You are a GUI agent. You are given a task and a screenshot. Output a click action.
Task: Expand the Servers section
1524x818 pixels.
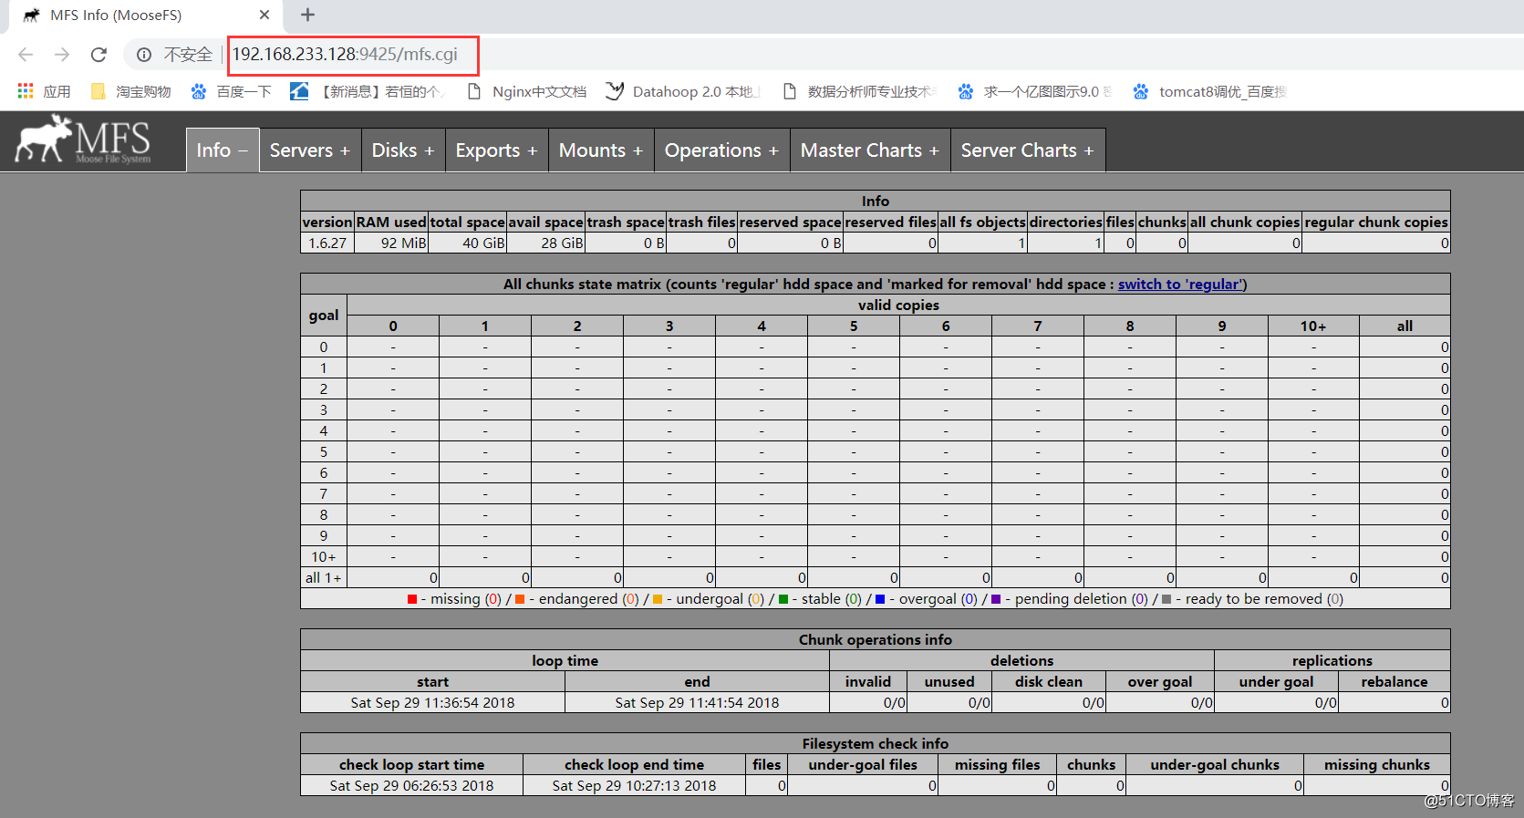(310, 150)
